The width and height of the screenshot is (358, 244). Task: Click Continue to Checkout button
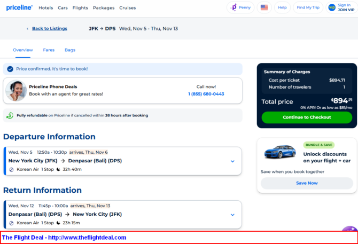(x=307, y=117)
